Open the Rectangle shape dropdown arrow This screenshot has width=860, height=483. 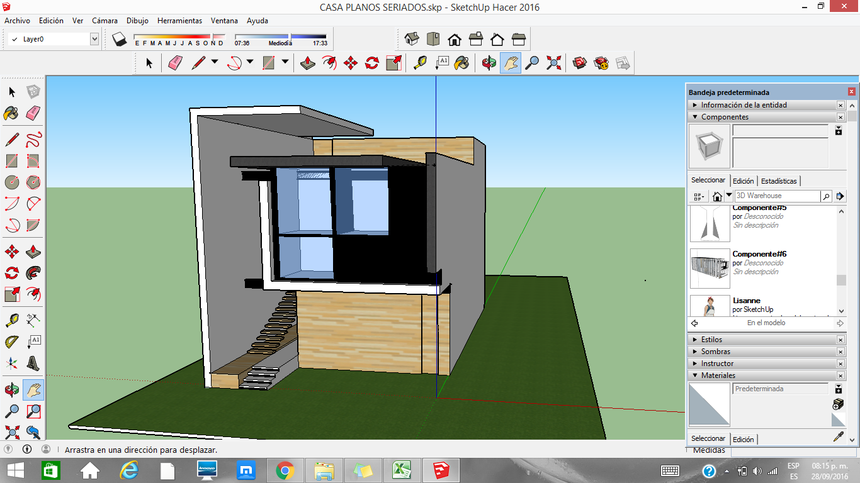coord(285,62)
